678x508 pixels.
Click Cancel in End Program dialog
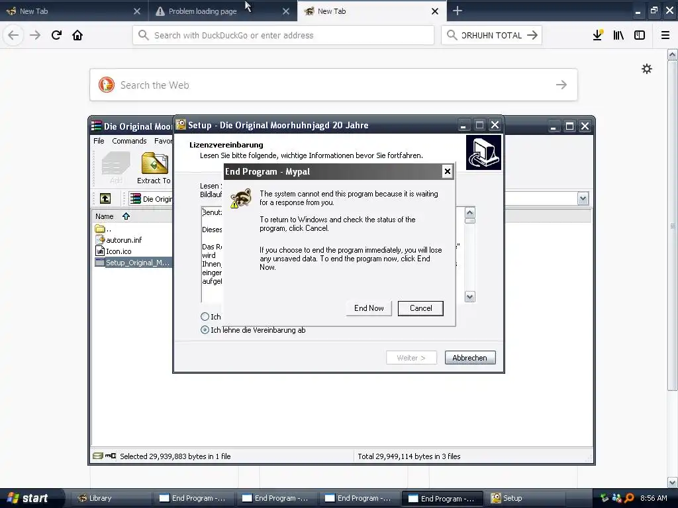420,308
